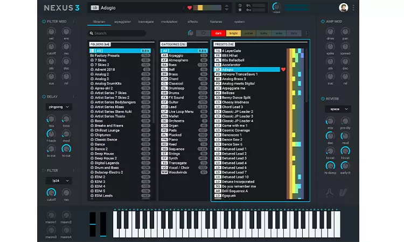
Task: Click the delay f-back knob
Action: click(51, 134)
